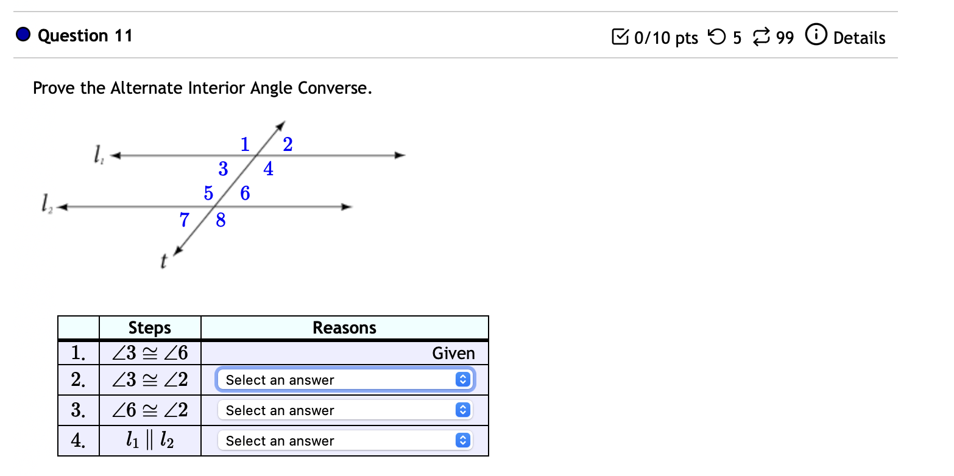Open the info circle icon next to Details
This screenshot has height=476, width=954.
click(816, 35)
